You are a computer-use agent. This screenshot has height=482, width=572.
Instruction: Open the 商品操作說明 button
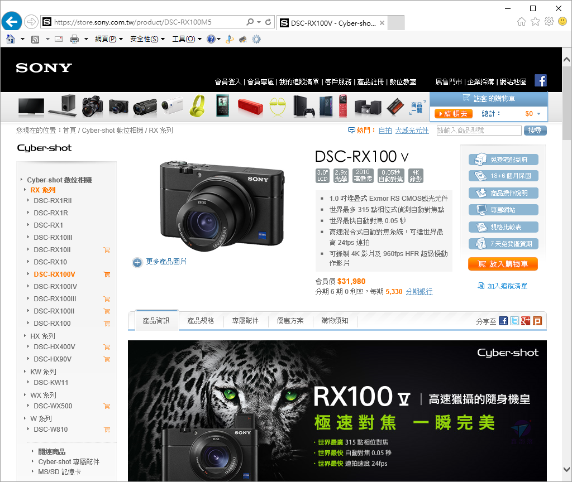click(503, 193)
